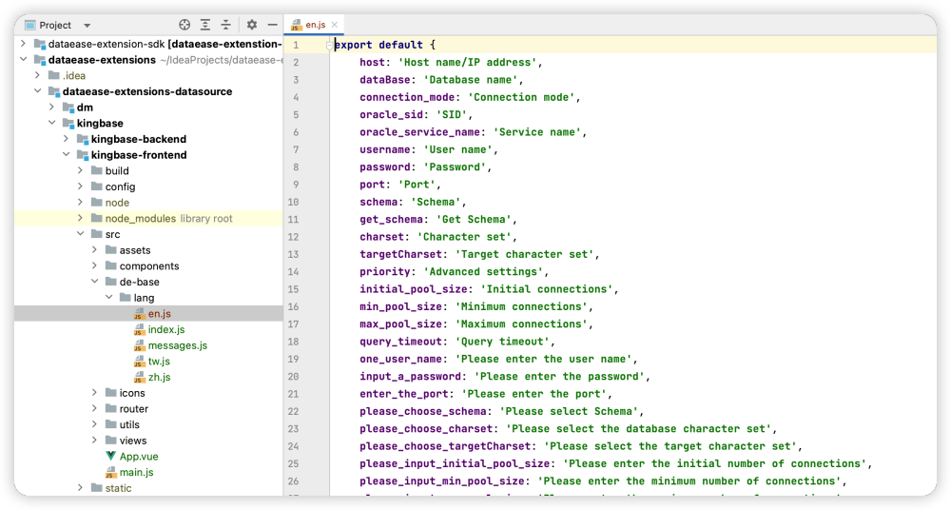Click the 'max_pool_size' key
This screenshot has width=951, height=510.
[x=401, y=324]
